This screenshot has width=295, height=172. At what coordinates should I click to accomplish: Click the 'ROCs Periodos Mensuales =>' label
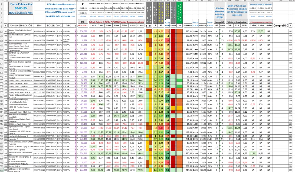(x=61, y=4)
